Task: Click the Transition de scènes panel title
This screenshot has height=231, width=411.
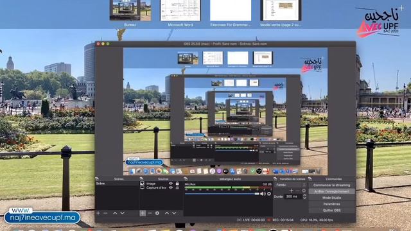Action: [292, 179]
